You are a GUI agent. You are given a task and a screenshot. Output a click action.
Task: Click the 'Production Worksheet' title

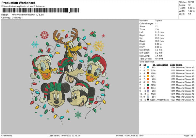click(x=18, y=3)
